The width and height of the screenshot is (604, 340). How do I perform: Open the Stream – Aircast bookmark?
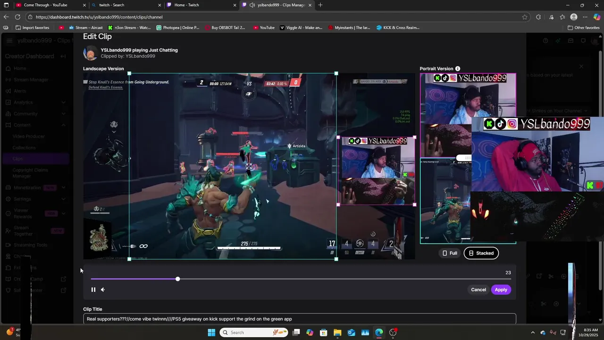(x=85, y=28)
